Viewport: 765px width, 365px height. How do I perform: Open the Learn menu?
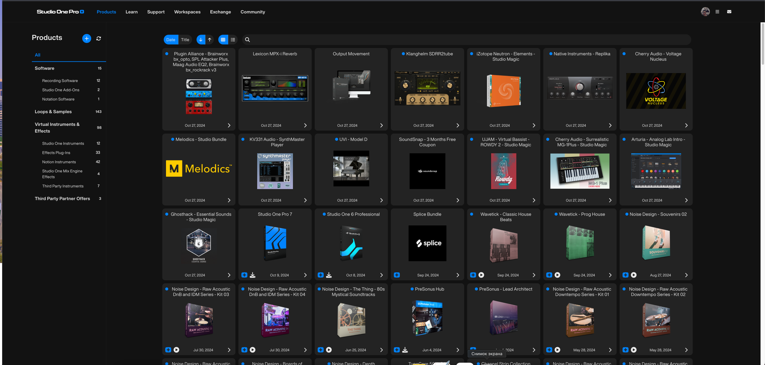tap(131, 12)
